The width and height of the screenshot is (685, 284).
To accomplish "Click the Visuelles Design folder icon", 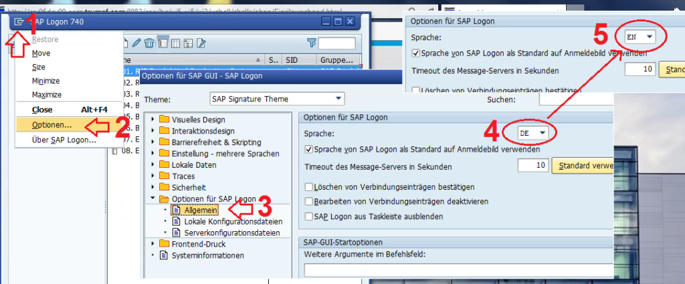I will [165, 120].
